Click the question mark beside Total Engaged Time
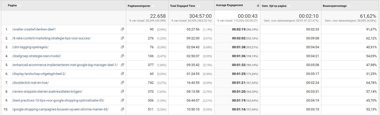 [198, 6]
